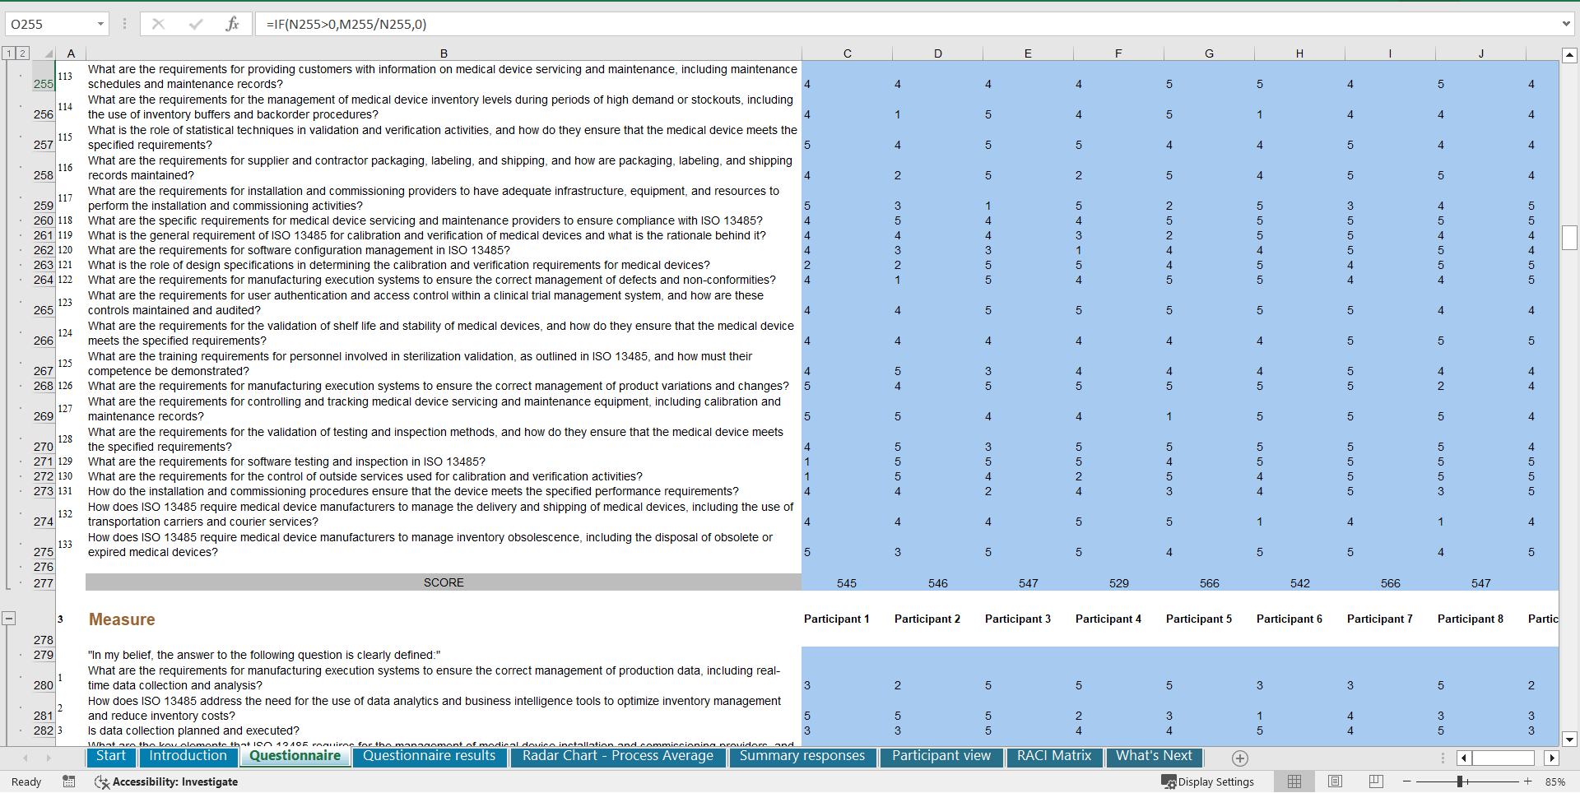Select column C header
This screenshot has height=793, width=1580.
(847, 53)
